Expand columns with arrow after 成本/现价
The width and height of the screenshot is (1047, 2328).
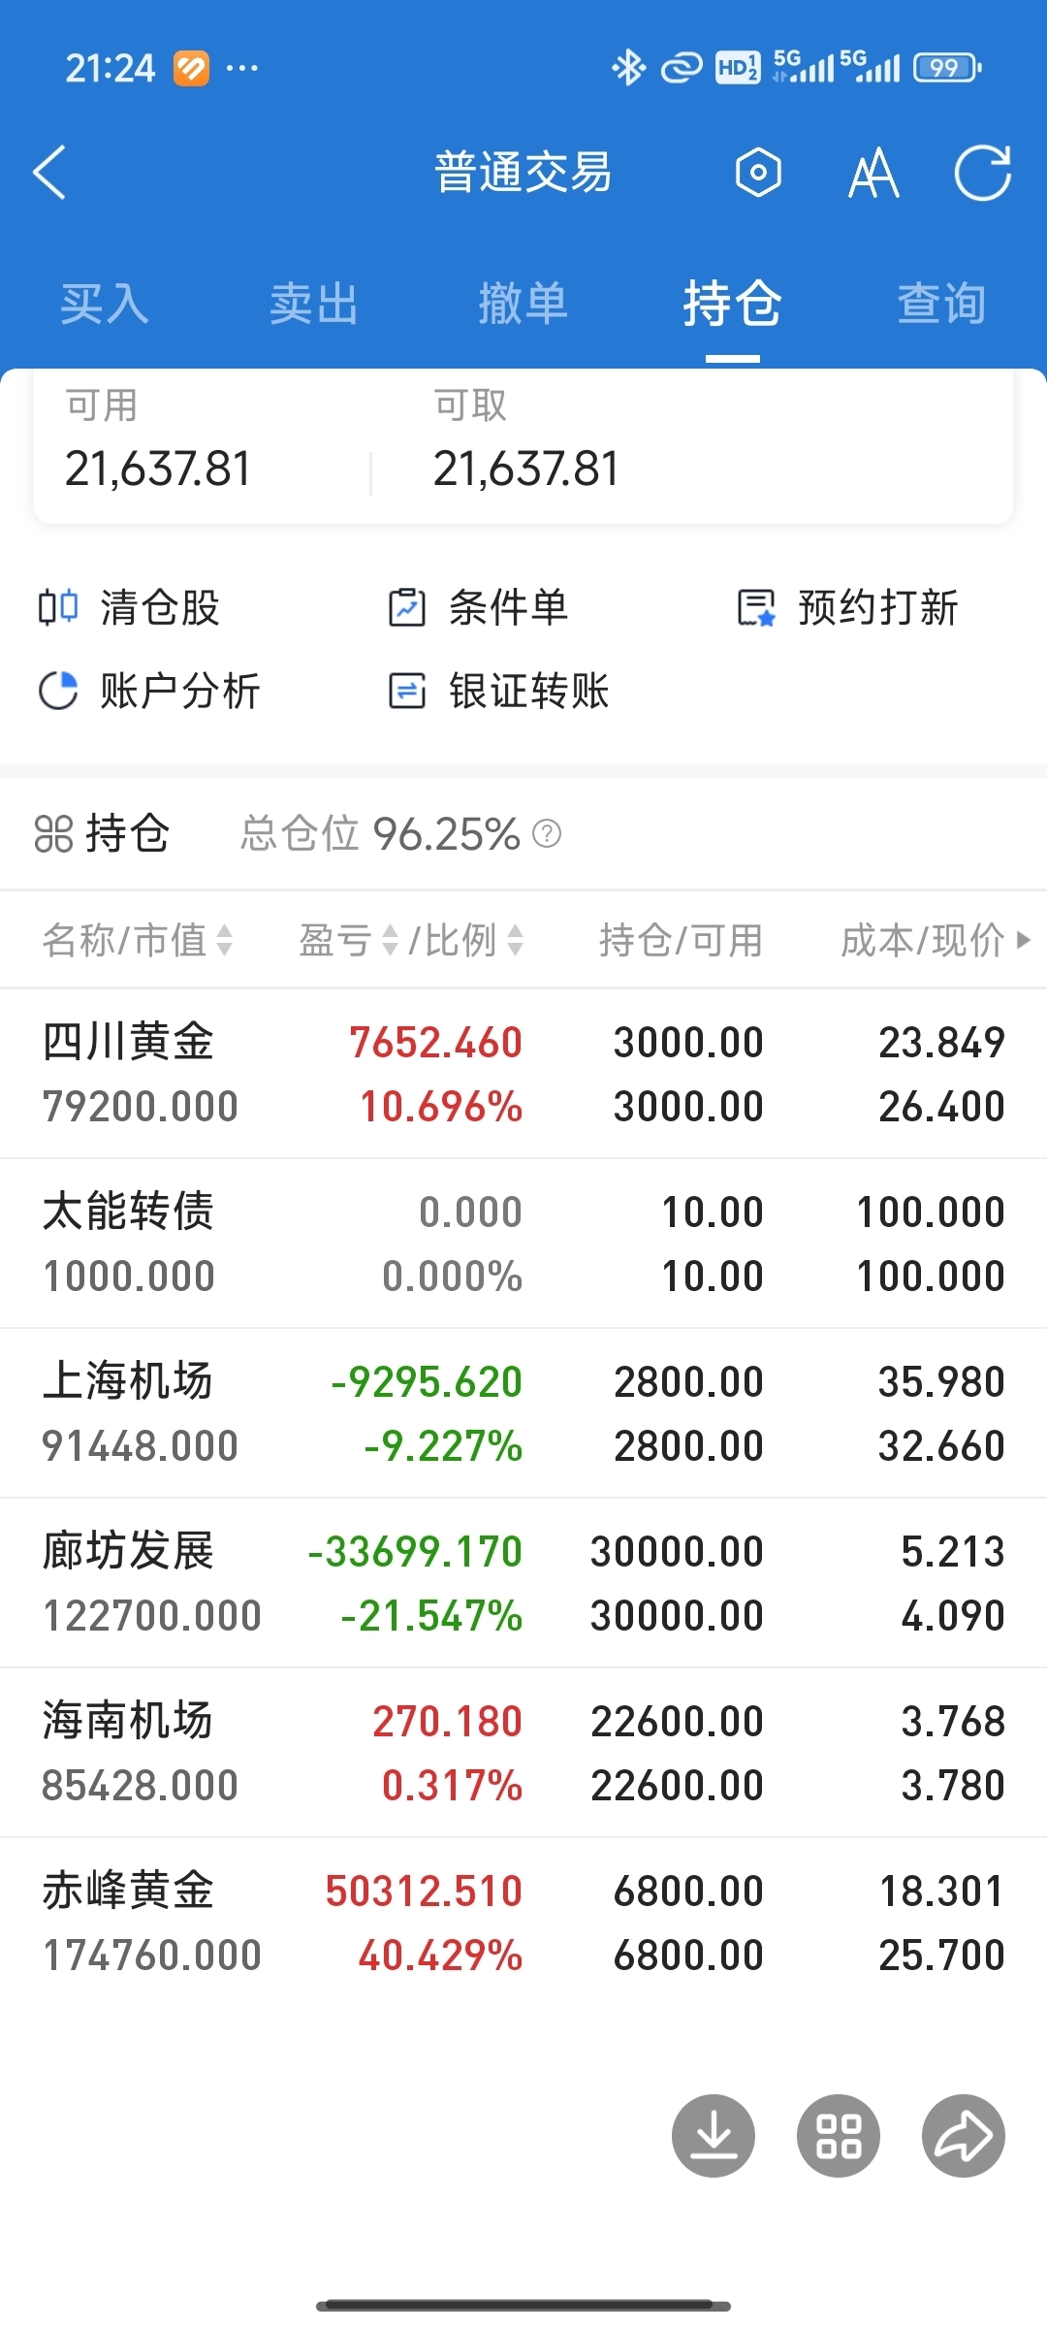point(1023,940)
